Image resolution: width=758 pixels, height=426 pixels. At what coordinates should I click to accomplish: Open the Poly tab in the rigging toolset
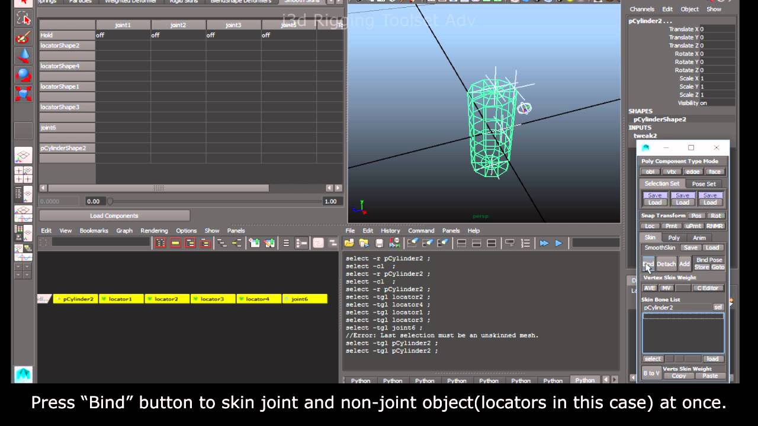674,237
